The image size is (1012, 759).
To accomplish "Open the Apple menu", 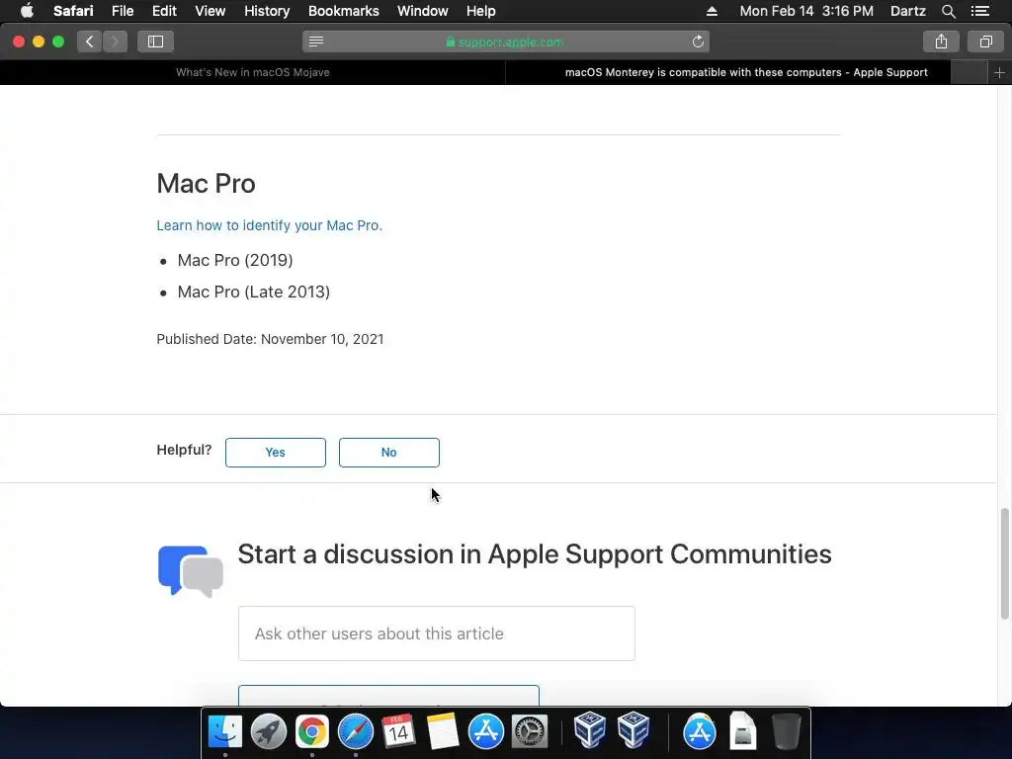I will pyautogui.click(x=27, y=11).
